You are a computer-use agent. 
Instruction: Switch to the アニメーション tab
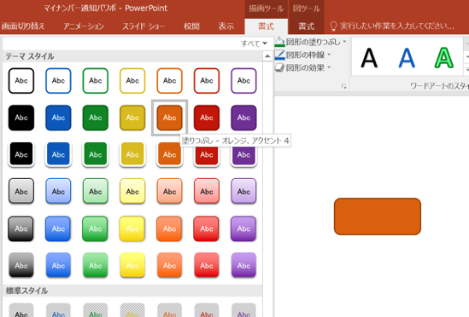[84, 26]
